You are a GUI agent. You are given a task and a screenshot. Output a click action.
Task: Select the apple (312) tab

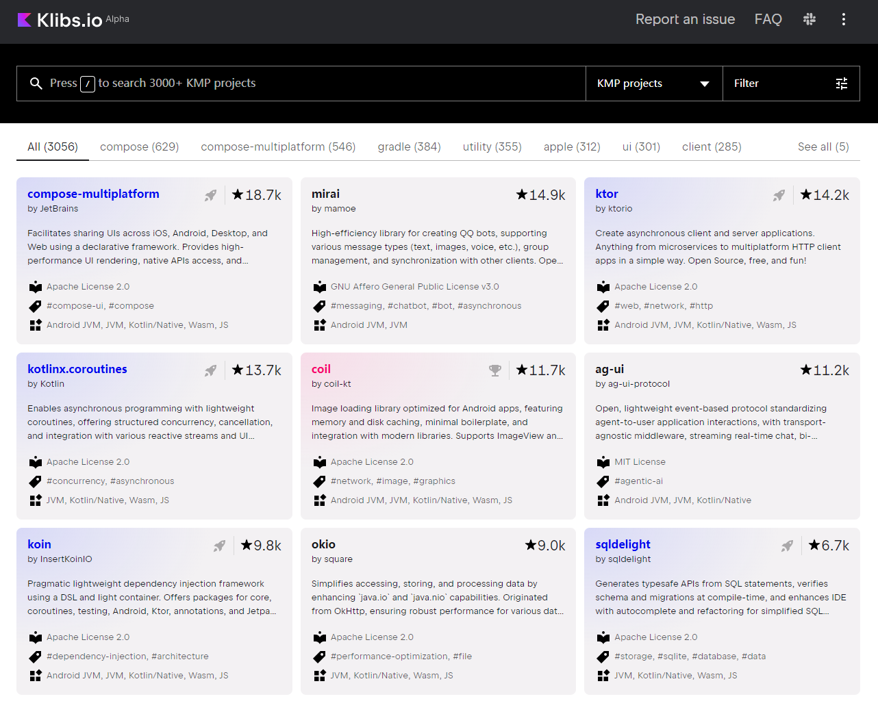click(x=572, y=146)
